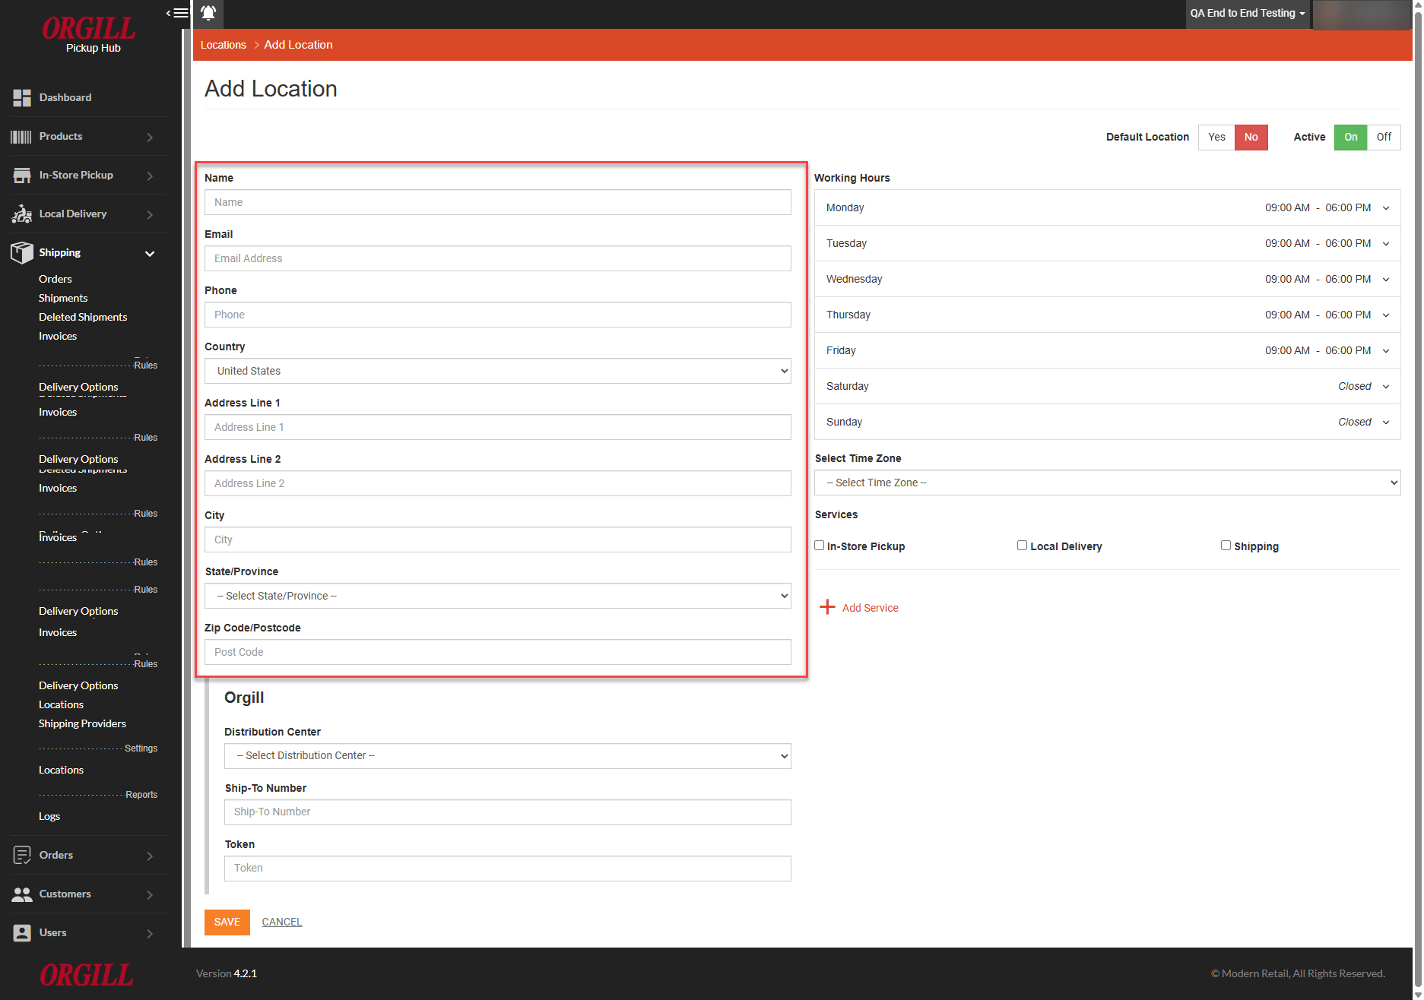The height and width of the screenshot is (1000, 1424).
Task: Click the Email Address input field
Action: [x=498, y=258]
